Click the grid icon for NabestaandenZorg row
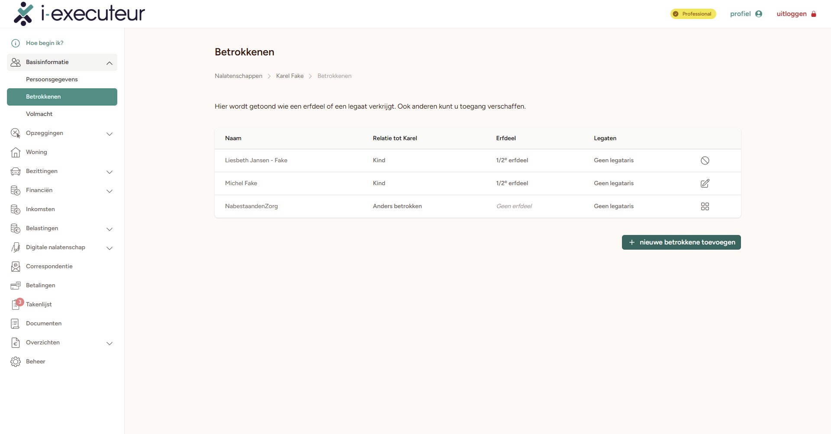The width and height of the screenshot is (831, 434). (x=705, y=206)
